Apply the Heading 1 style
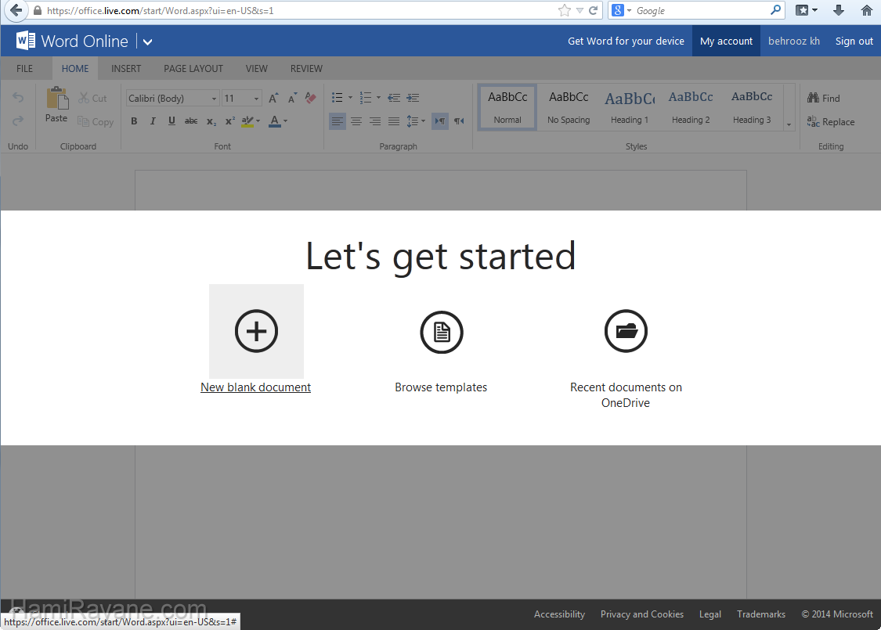The height and width of the screenshot is (630, 881). 630,107
